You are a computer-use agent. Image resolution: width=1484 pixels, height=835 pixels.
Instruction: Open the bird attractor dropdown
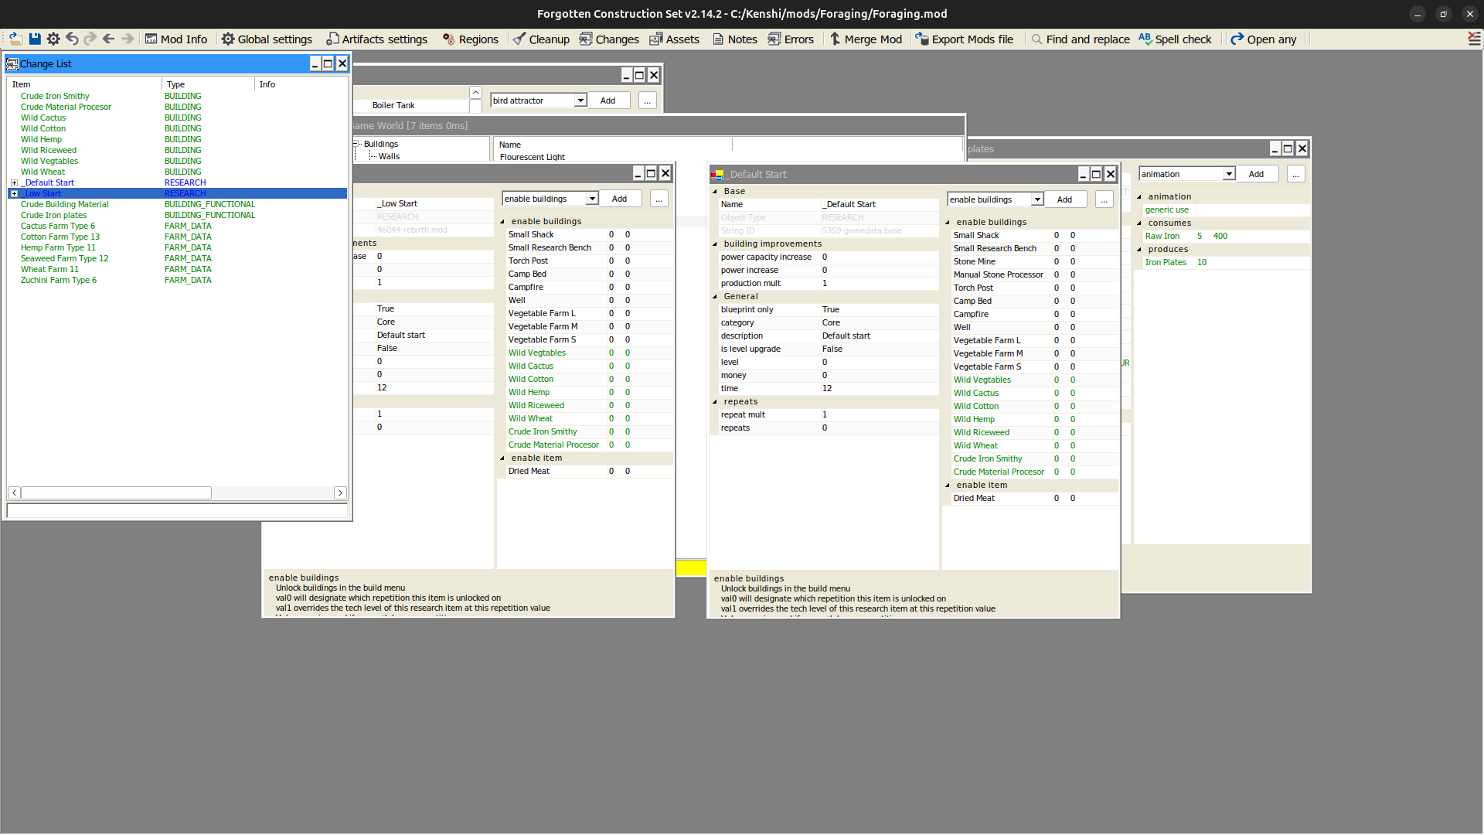580,101
